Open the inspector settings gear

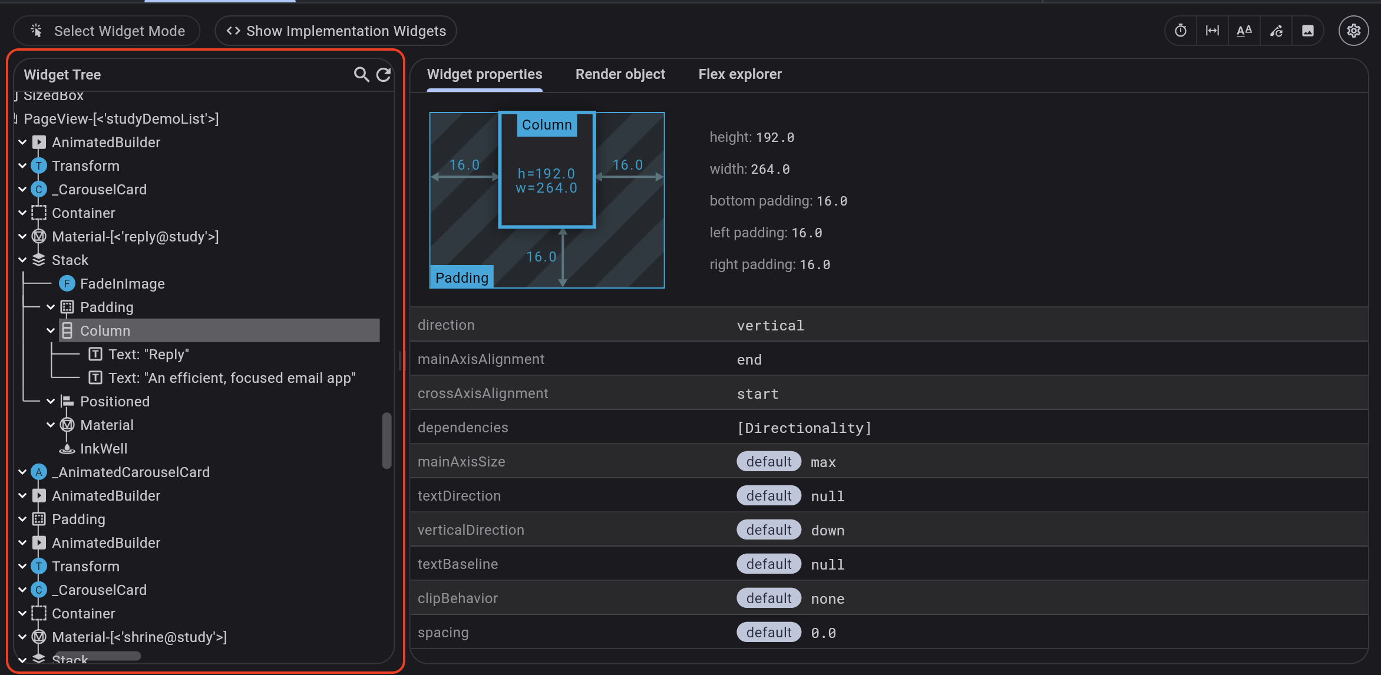click(1353, 30)
